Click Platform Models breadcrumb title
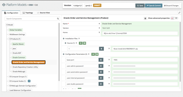 pos(16,5)
